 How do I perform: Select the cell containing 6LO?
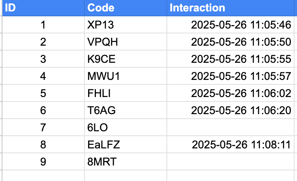click(126, 128)
